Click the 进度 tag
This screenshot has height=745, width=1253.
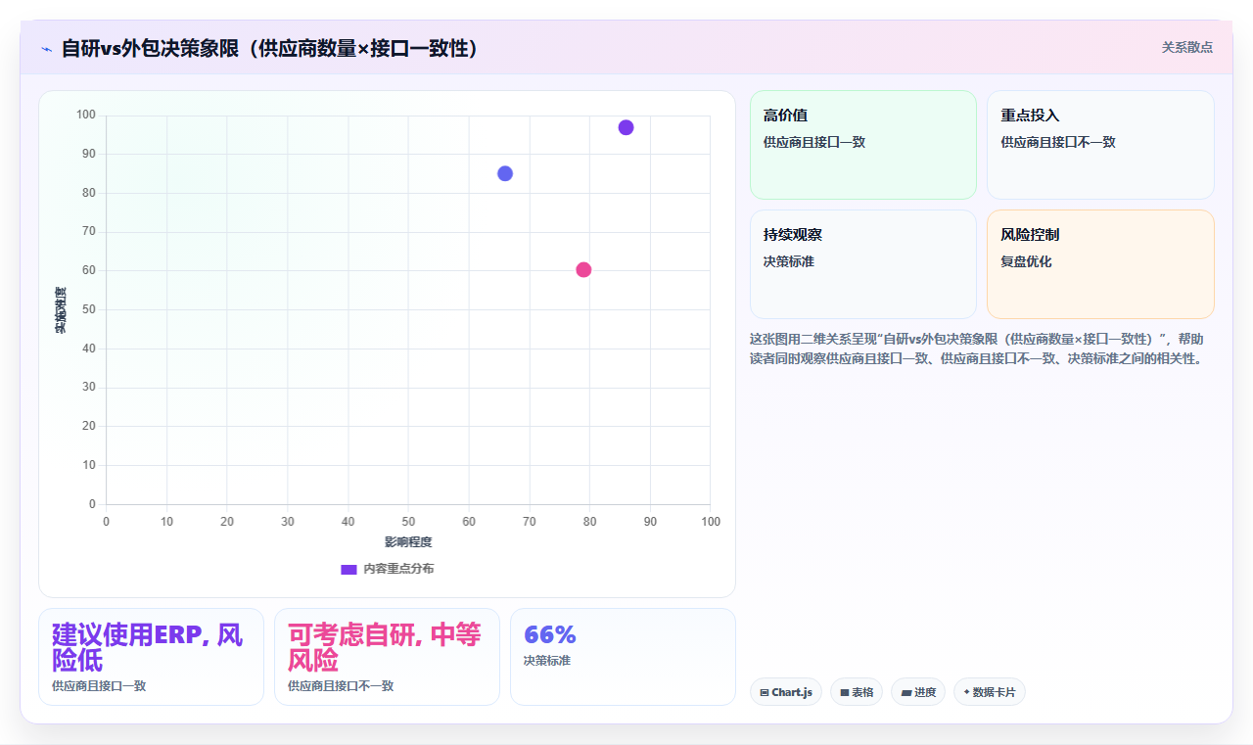(918, 692)
